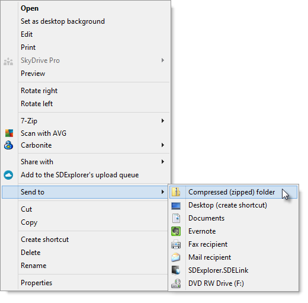Choose Scan with AVG
This screenshot has width=308, height=303.
tap(85, 133)
